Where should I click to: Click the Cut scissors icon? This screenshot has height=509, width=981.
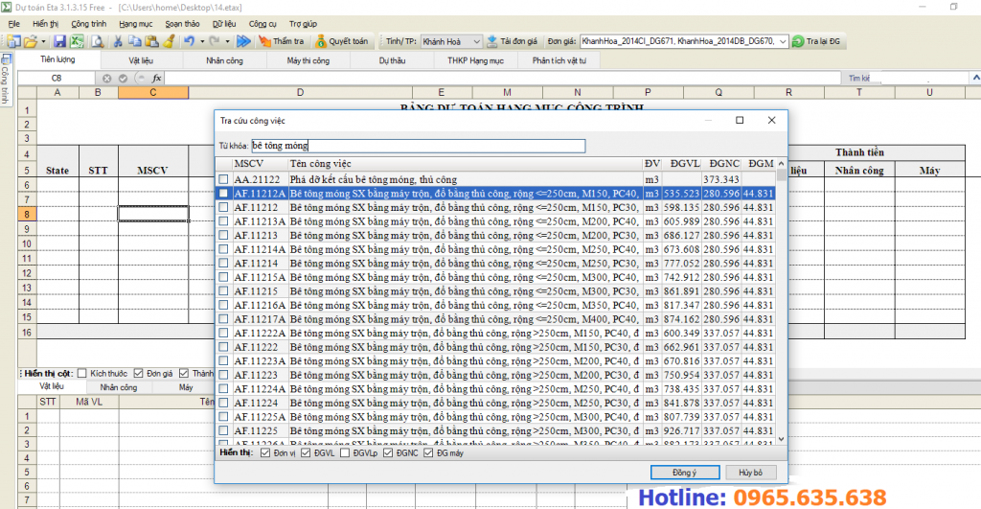pos(118,41)
